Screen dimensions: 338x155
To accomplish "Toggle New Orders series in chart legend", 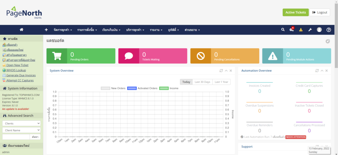I will (x=113, y=88).
